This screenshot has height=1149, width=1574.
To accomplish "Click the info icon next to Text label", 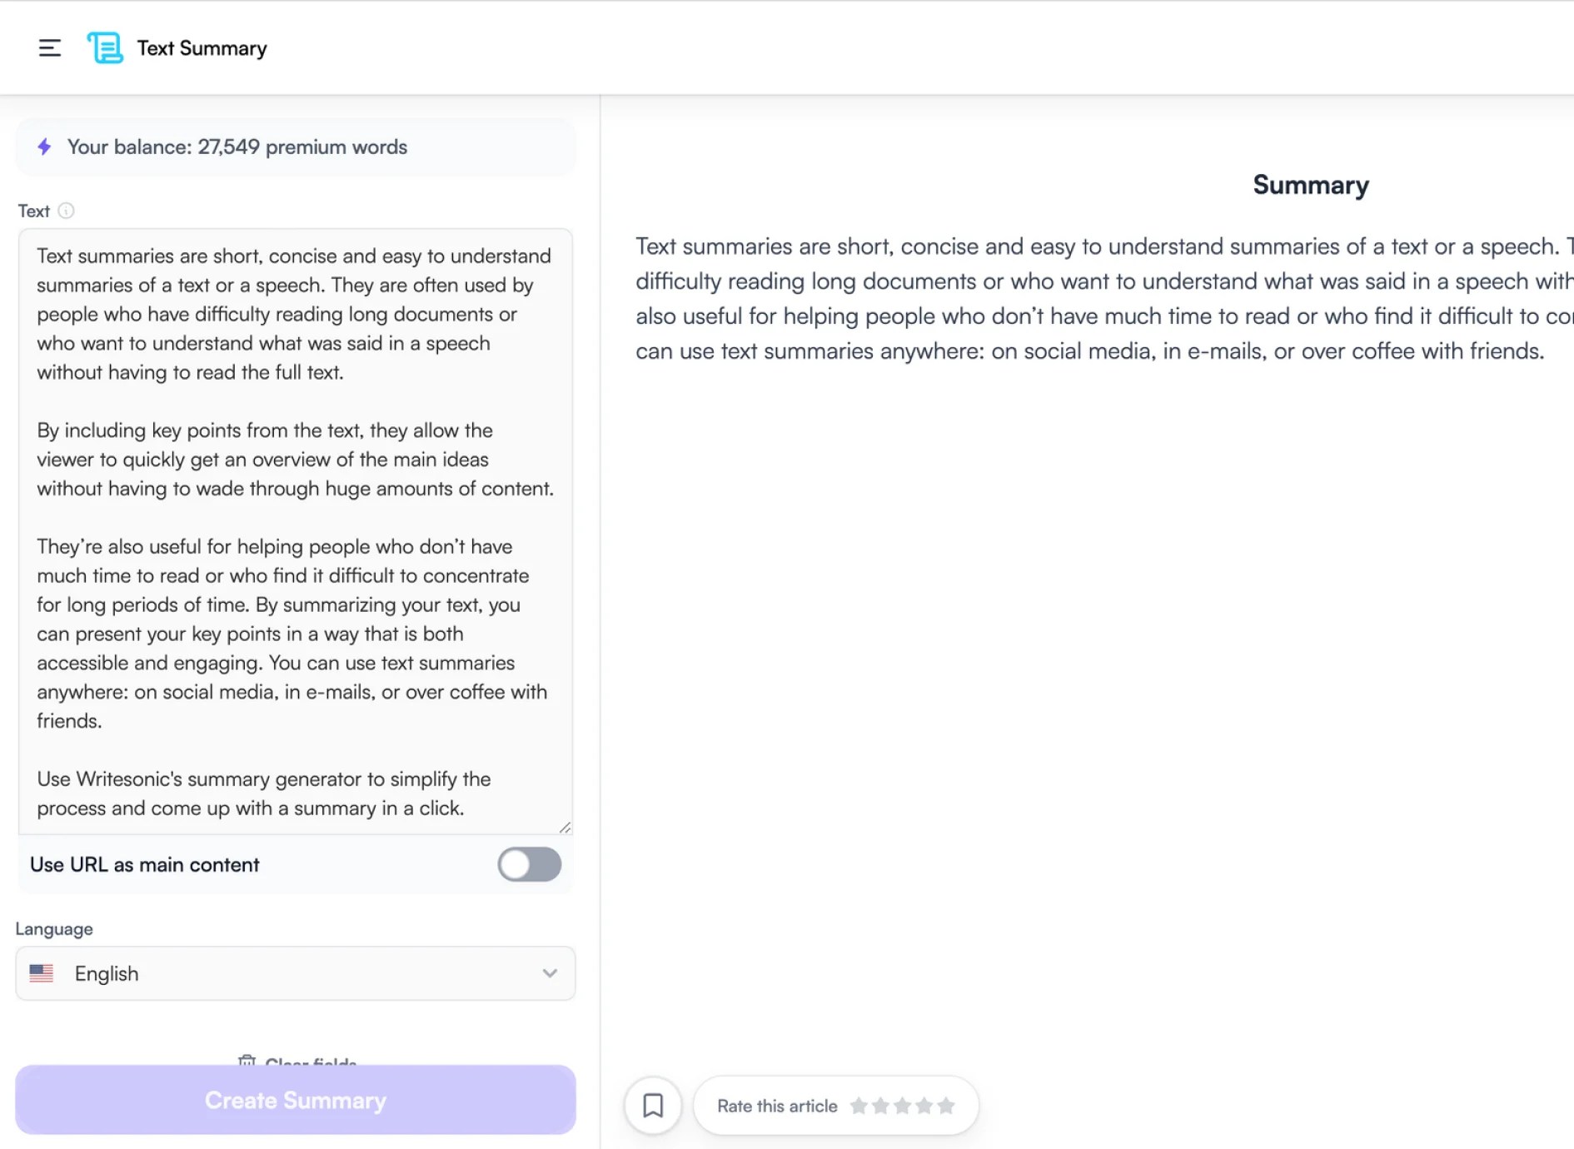I will point(67,211).
